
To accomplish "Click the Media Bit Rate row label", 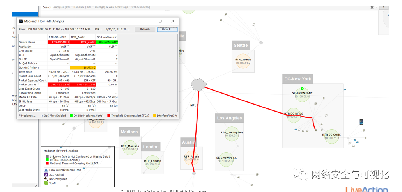I will click(27, 97).
